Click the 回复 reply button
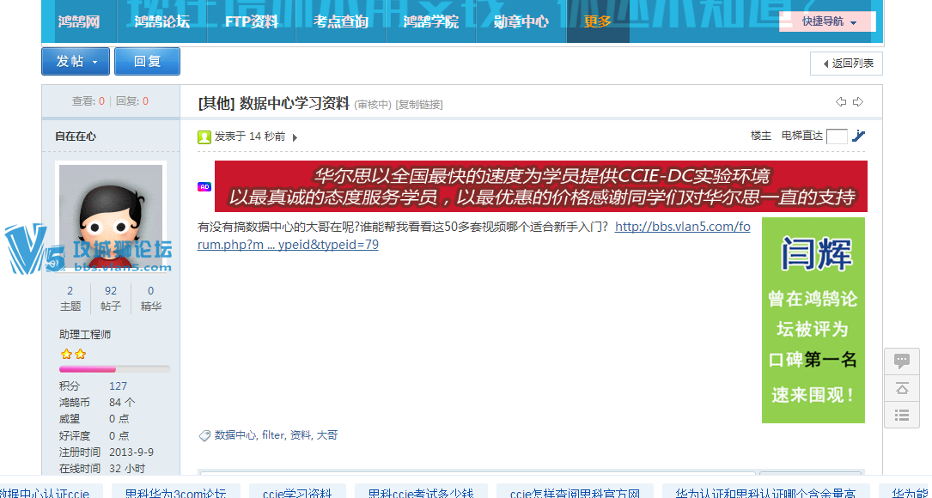This screenshot has height=498, width=932. click(147, 62)
